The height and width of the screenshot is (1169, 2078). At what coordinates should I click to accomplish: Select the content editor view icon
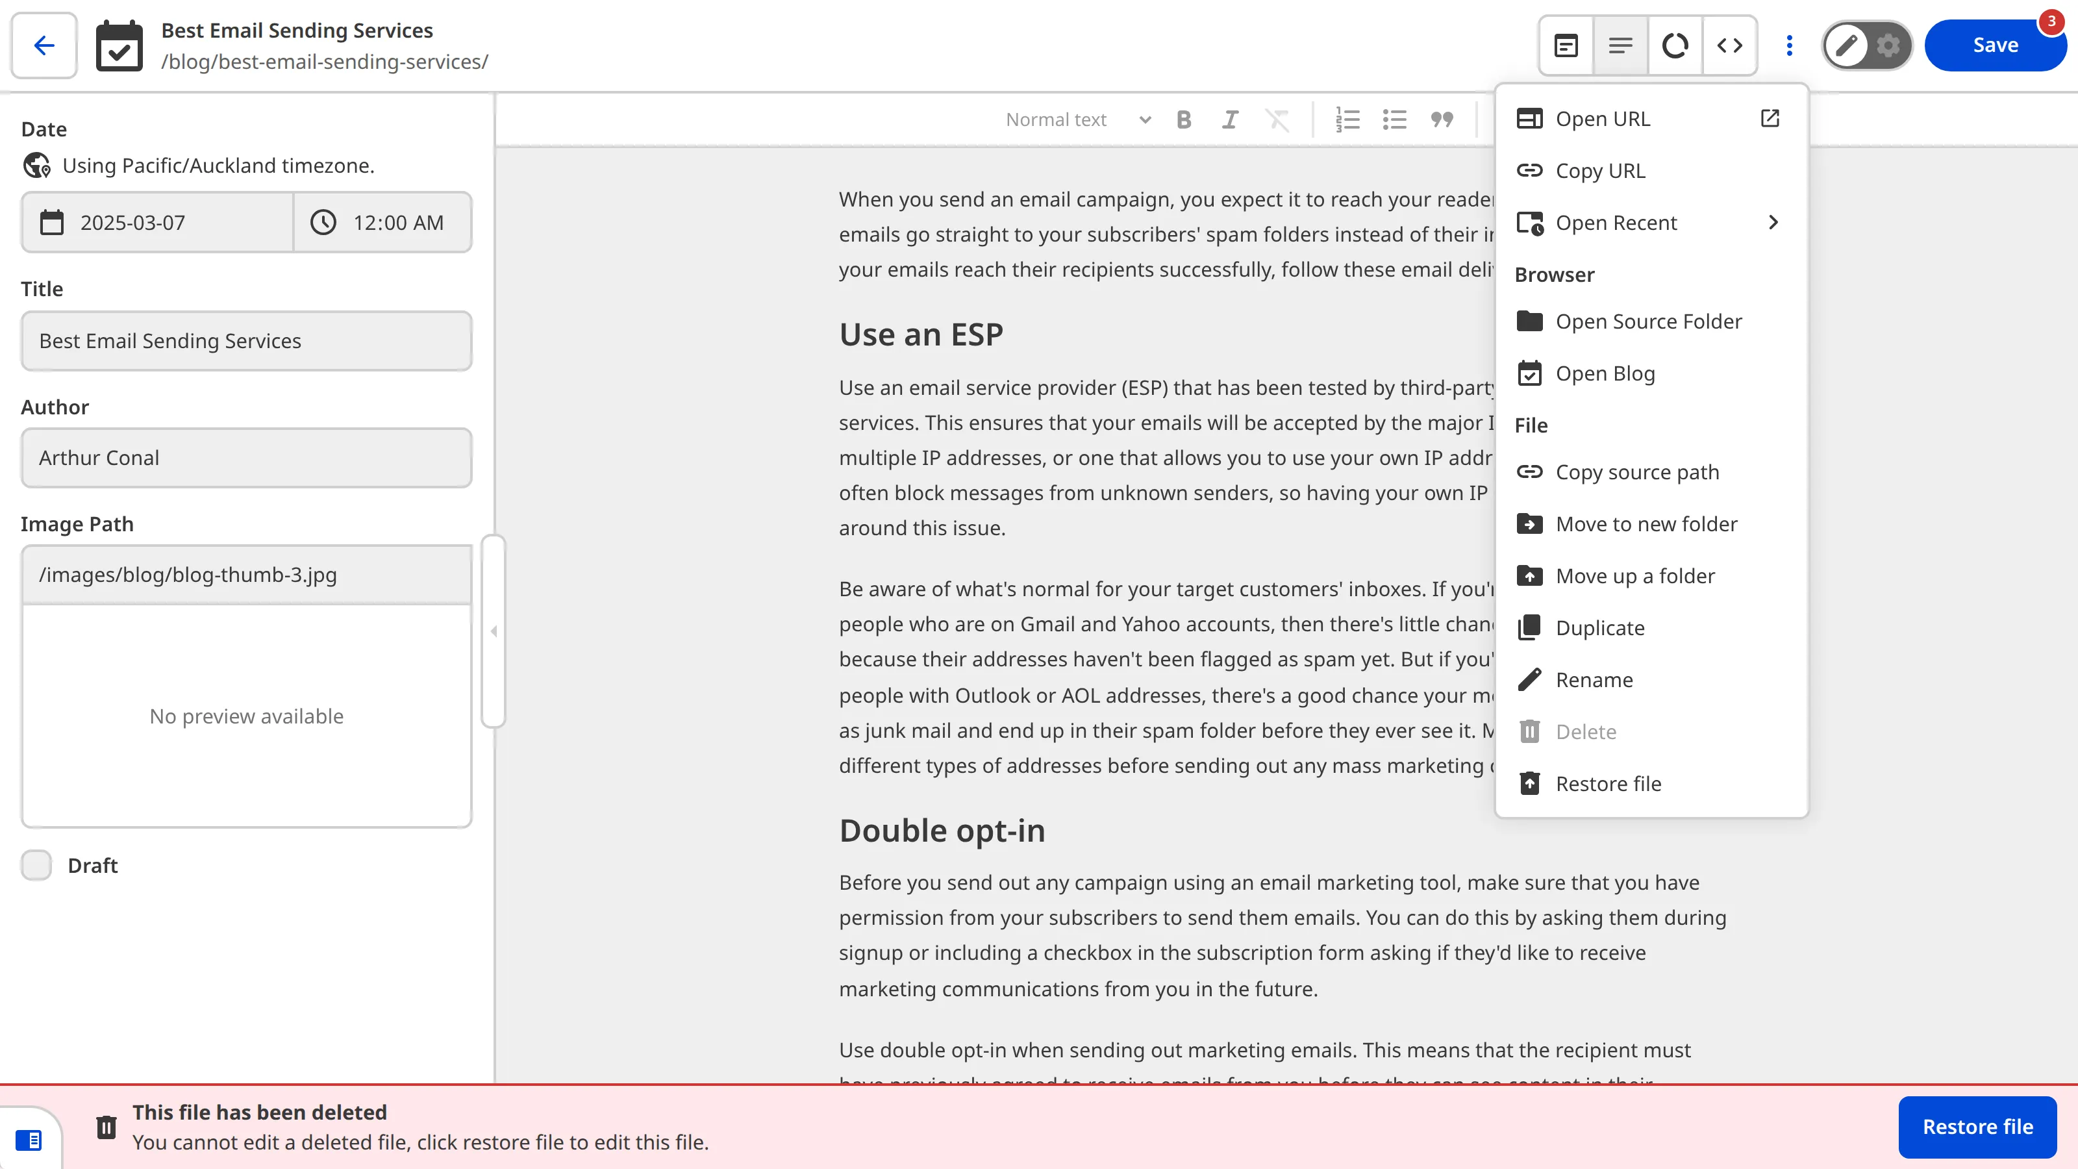tap(1621, 45)
